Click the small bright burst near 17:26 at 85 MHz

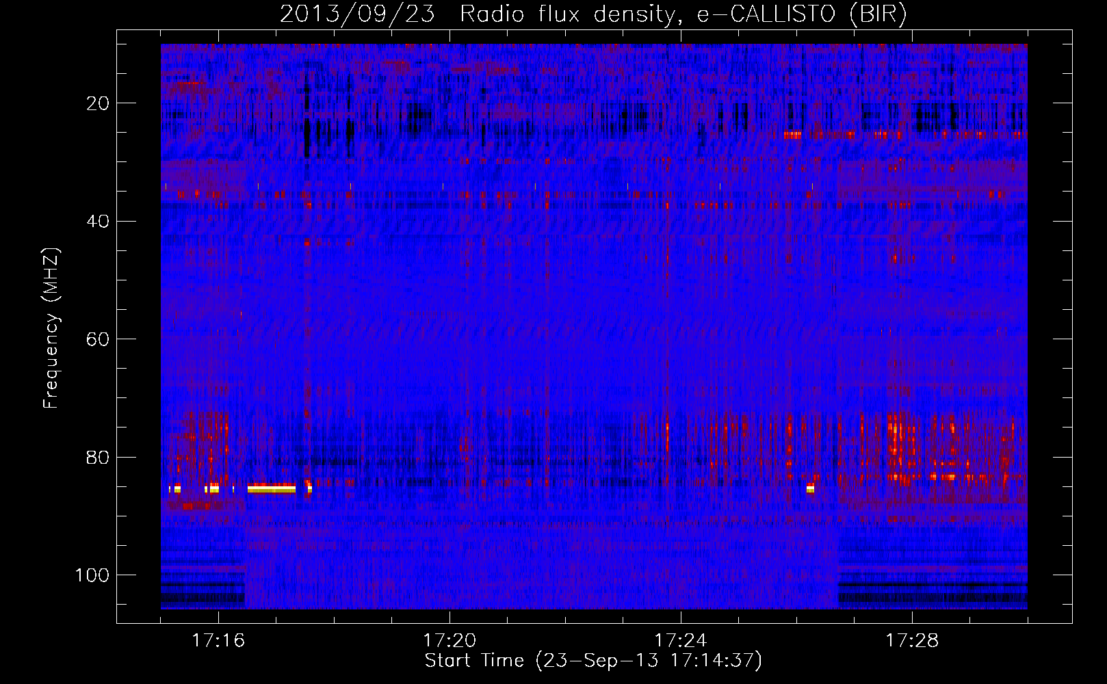(x=811, y=488)
